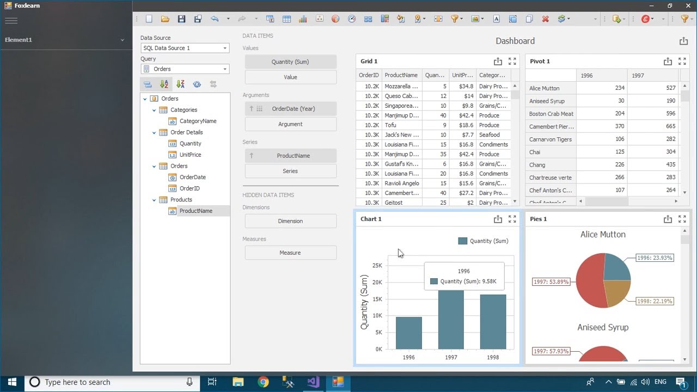Maximize the Pivot 1 item
The image size is (697, 392).
coord(682,62)
